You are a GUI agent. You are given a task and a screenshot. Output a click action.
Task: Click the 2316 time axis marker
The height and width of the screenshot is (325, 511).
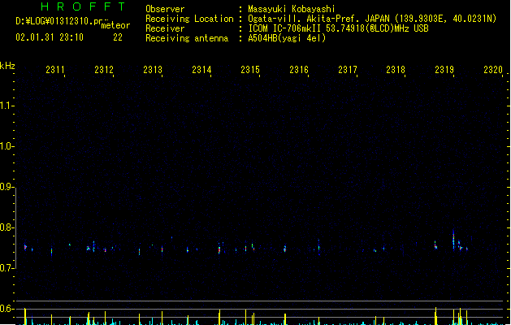tap(299, 70)
